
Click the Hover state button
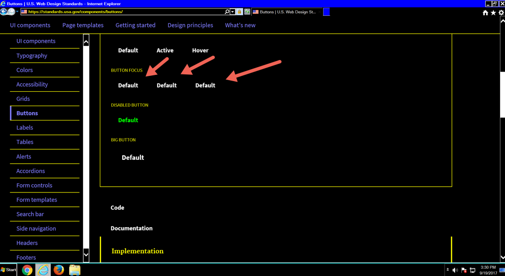[200, 50]
